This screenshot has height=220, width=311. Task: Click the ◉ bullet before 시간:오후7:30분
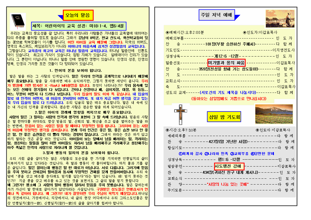tap(167, 130)
